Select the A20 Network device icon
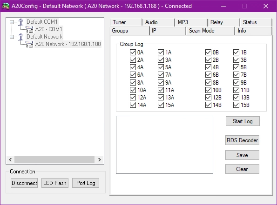Viewport: 277px width, 205px height. click(x=29, y=44)
